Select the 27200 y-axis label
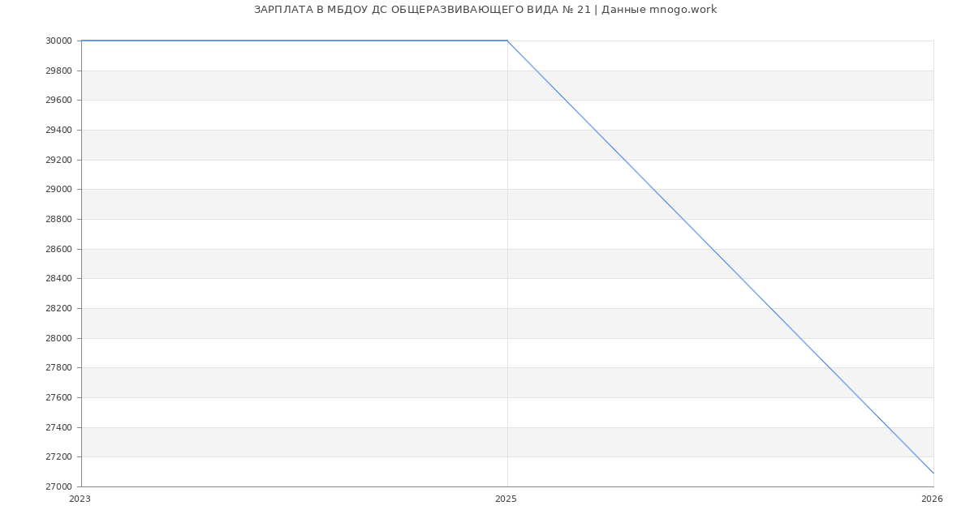Screen dimensions: 974x527 (59, 457)
